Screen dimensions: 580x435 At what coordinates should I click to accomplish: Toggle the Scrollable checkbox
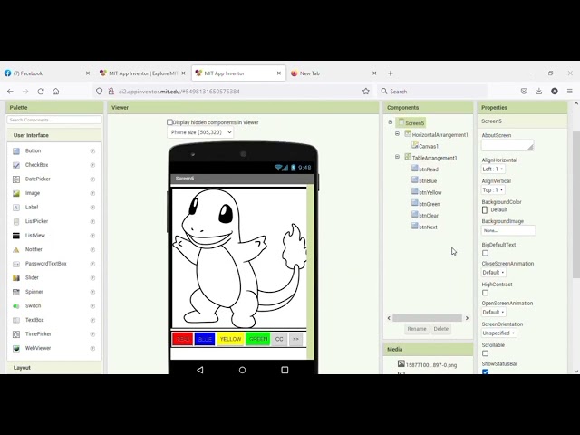486,353
